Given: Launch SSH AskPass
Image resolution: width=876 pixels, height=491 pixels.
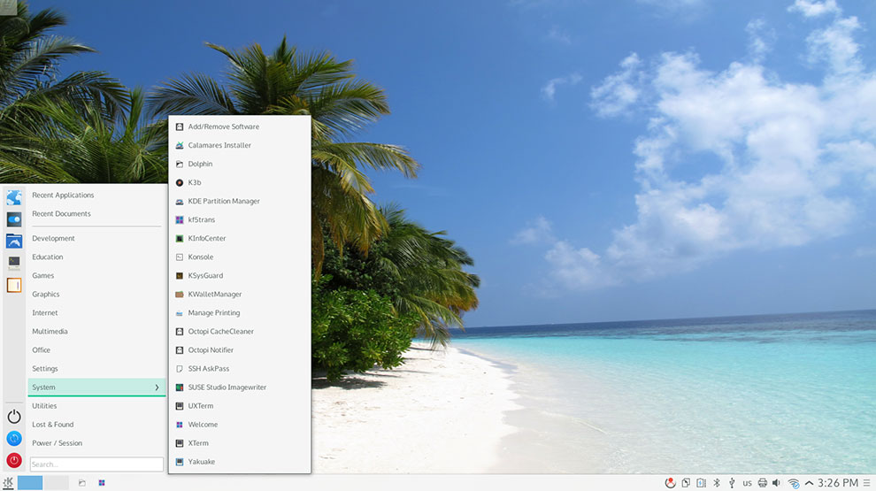Looking at the screenshot, I should coord(240,369).
